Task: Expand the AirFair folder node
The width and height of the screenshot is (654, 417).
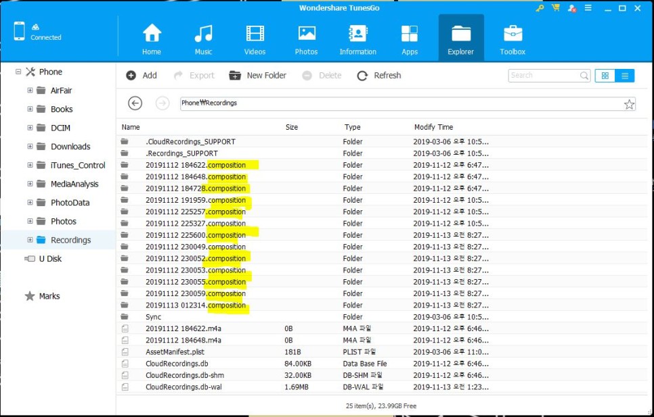Action: pos(30,91)
